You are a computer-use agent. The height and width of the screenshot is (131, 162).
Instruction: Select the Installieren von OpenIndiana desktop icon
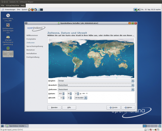(8, 52)
